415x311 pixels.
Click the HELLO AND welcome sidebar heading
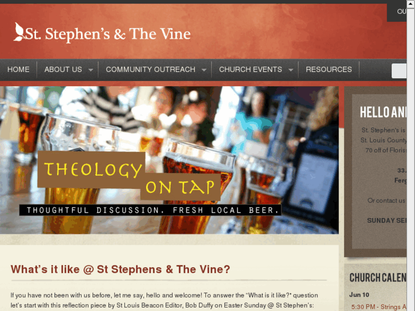tap(383, 112)
